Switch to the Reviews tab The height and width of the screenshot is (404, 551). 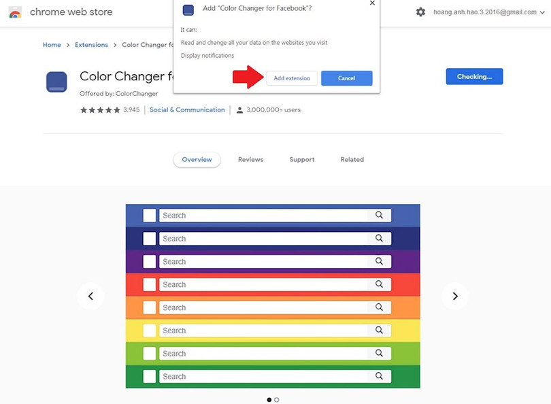pos(250,160)
